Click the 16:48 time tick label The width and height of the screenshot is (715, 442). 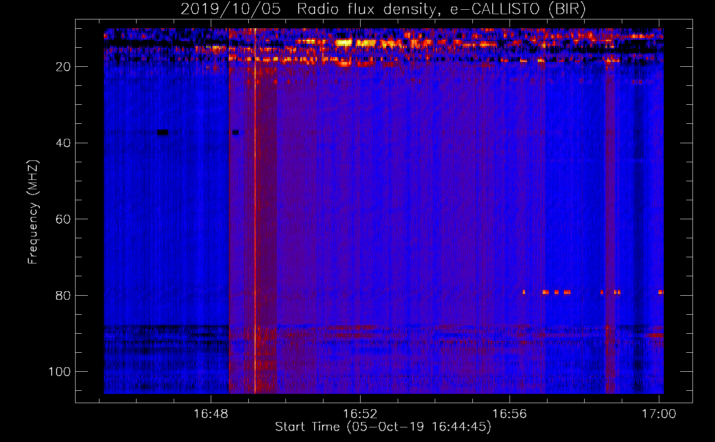point(211,414)
